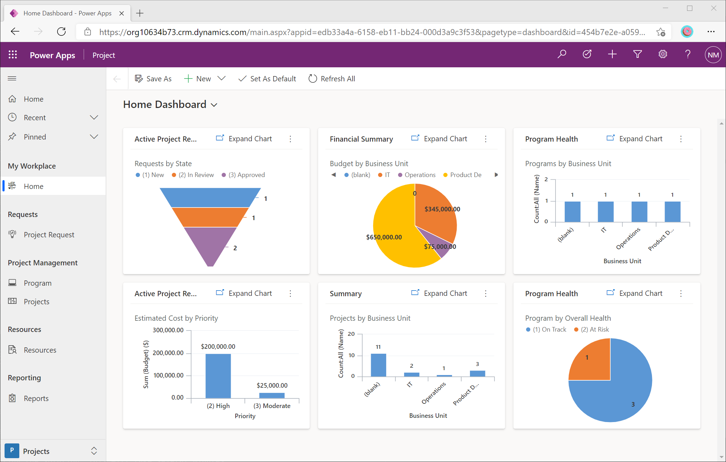Screen dimensions: 726x462
Task: Click the Settings gear icon in toolbar
Action: [x=663, y=55]
